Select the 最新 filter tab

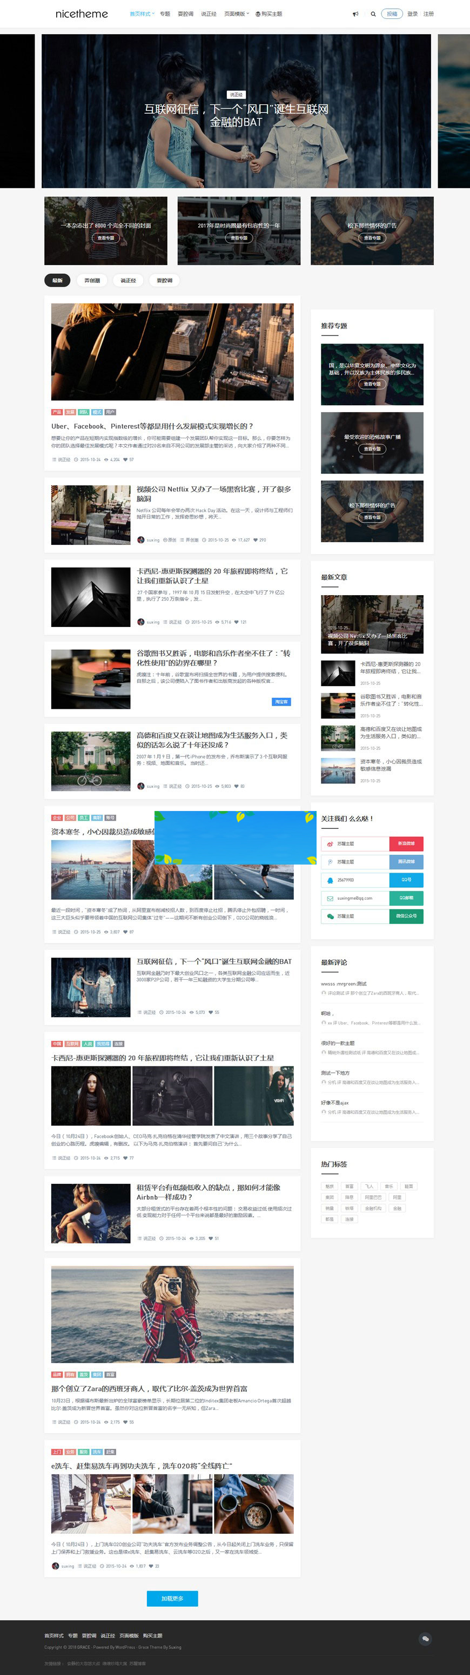coord(57,280)
